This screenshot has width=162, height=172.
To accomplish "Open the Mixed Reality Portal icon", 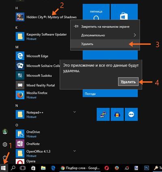I will coord(20,85).
